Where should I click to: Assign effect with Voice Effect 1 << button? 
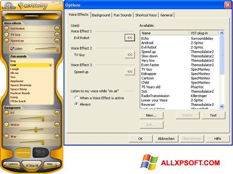[130, 38]
